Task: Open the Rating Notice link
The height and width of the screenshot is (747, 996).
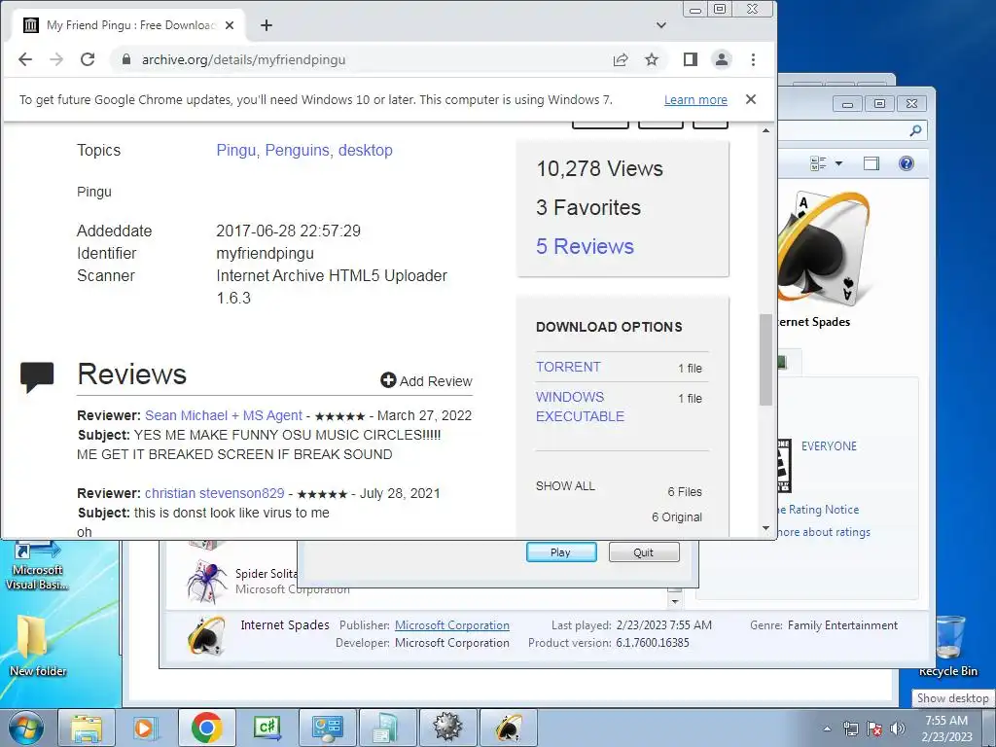Action: coord(819,510)
